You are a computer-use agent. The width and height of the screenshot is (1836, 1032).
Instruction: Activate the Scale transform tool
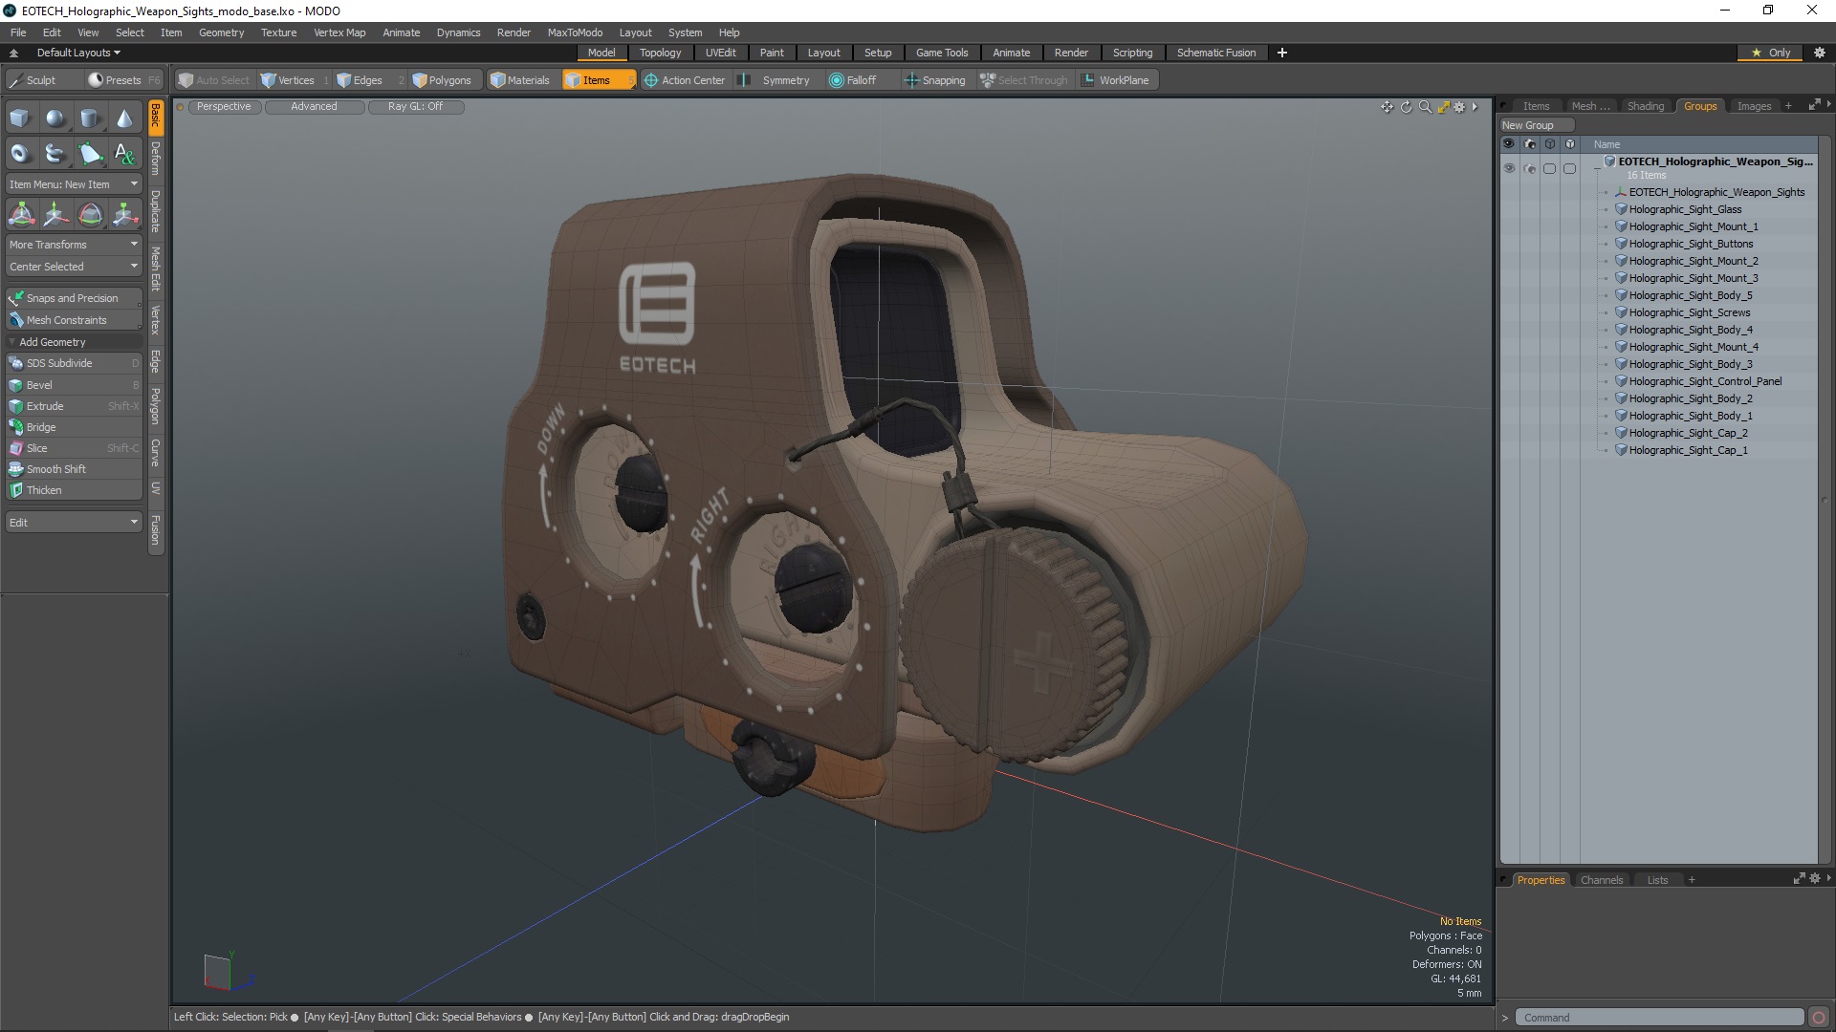point(125,214)
